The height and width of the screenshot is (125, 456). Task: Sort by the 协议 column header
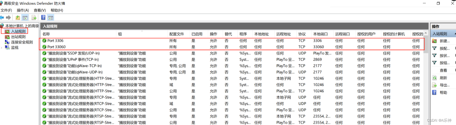coord(304,34)
